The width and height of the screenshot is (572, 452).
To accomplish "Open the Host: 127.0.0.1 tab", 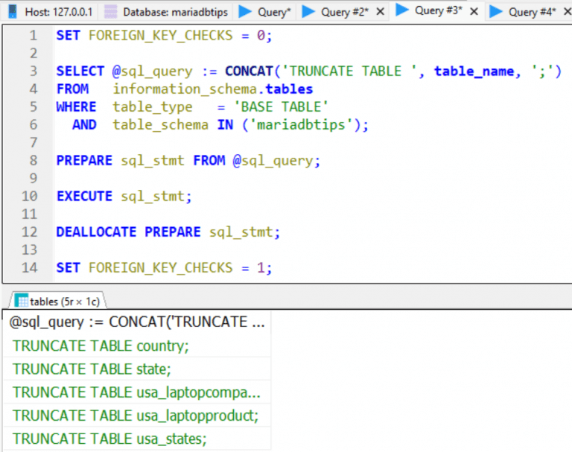I will pyautogui.click(x=51, y=12).
